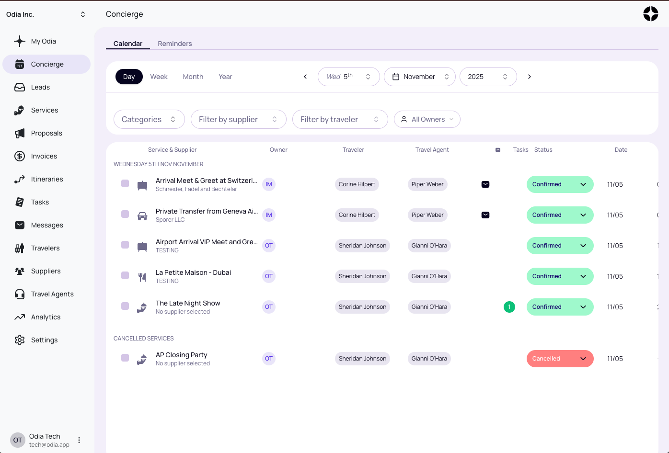Go to the next day arrow
Viewport: 669px width, 453px height.
point(530,77)
